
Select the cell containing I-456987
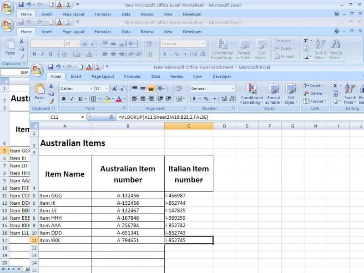click(188, 196)
